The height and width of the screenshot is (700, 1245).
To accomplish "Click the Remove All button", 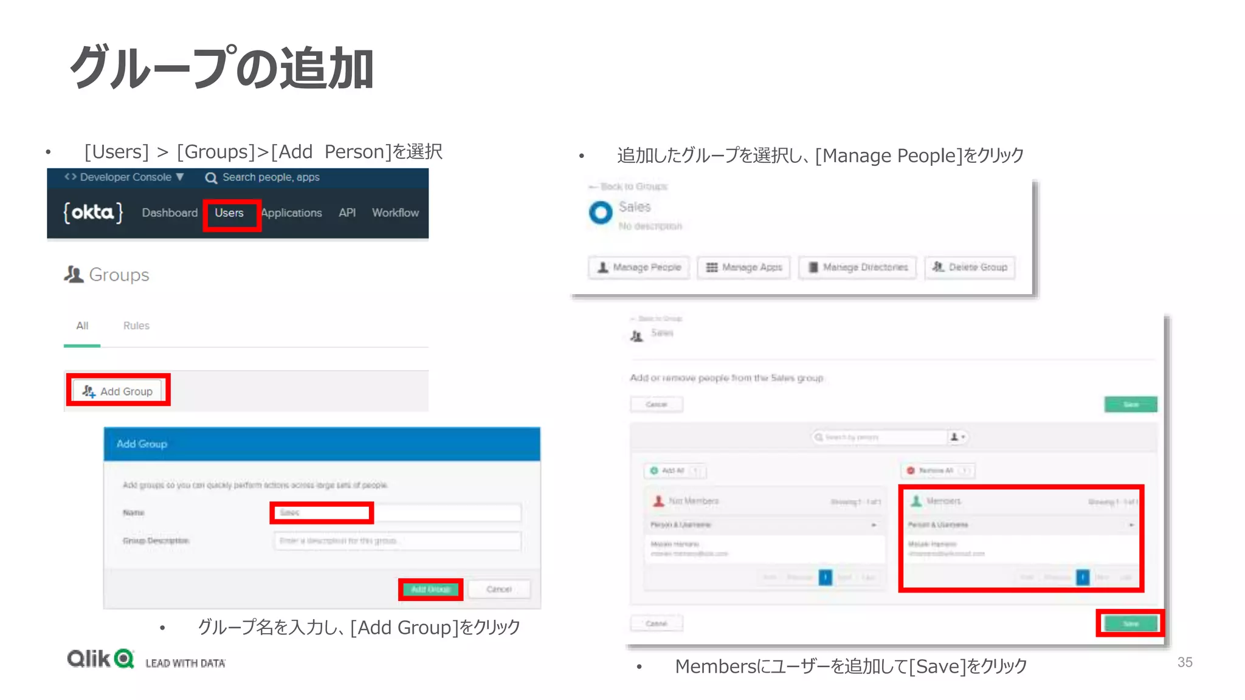I will pyautogui.click(x=937, y=471).
